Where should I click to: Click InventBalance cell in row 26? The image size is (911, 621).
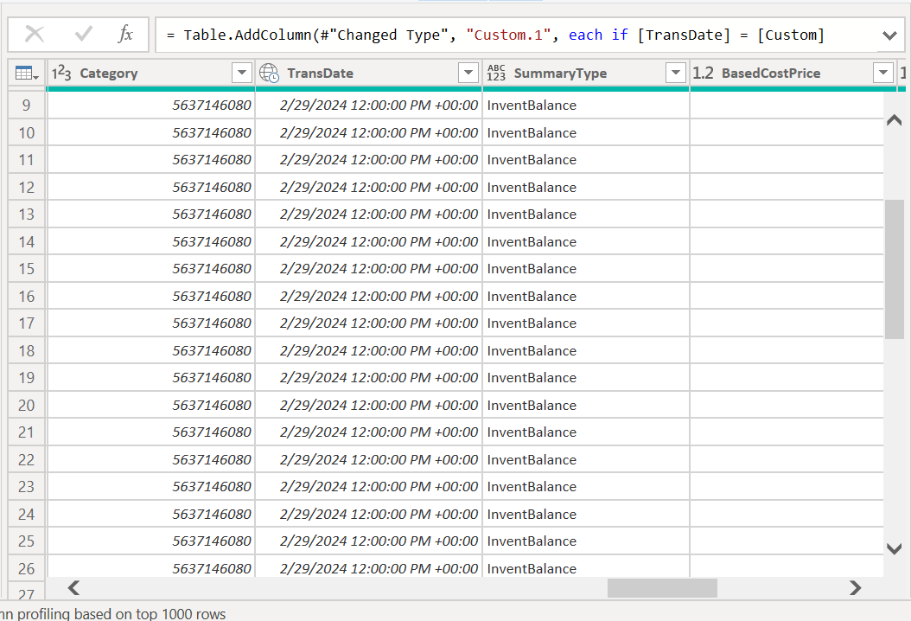(586, 567)
